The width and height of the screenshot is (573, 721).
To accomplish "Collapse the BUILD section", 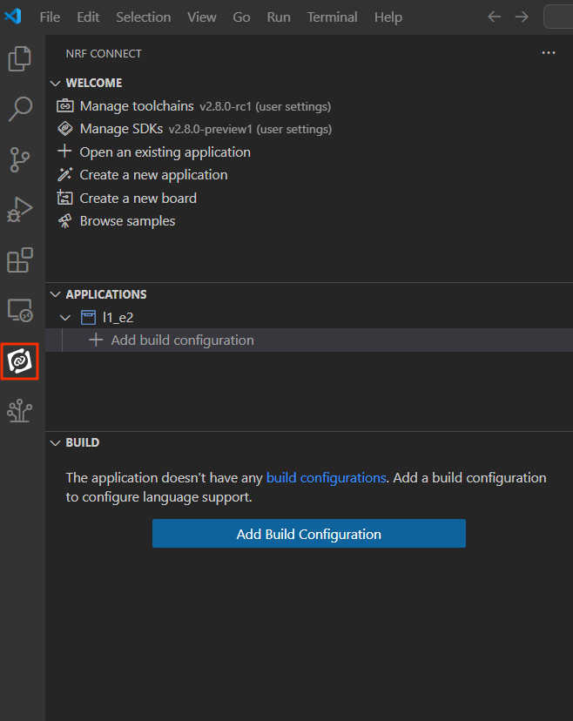I will click(x=56, y=443).
